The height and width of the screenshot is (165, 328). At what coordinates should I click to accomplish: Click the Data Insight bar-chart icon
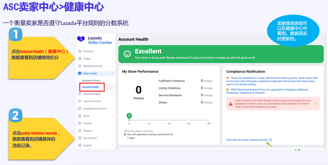click(80, 73)
